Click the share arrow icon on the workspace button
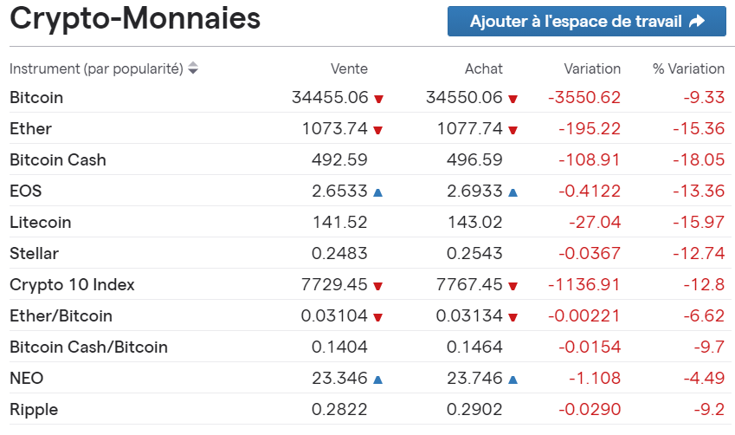 click(x=697, y=22)
